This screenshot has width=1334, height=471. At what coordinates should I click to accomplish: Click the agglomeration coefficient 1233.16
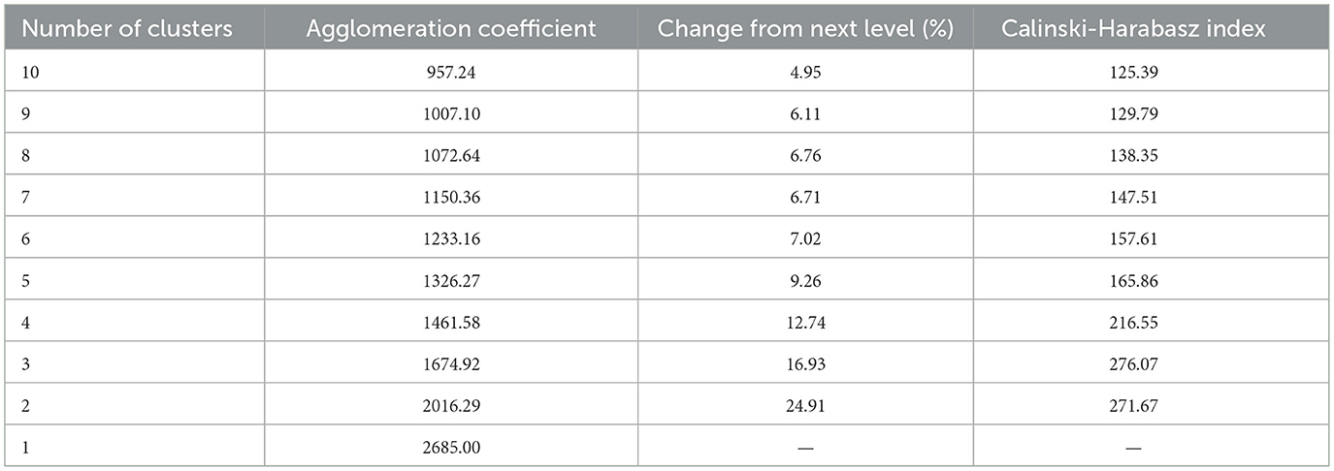(451, 239)
